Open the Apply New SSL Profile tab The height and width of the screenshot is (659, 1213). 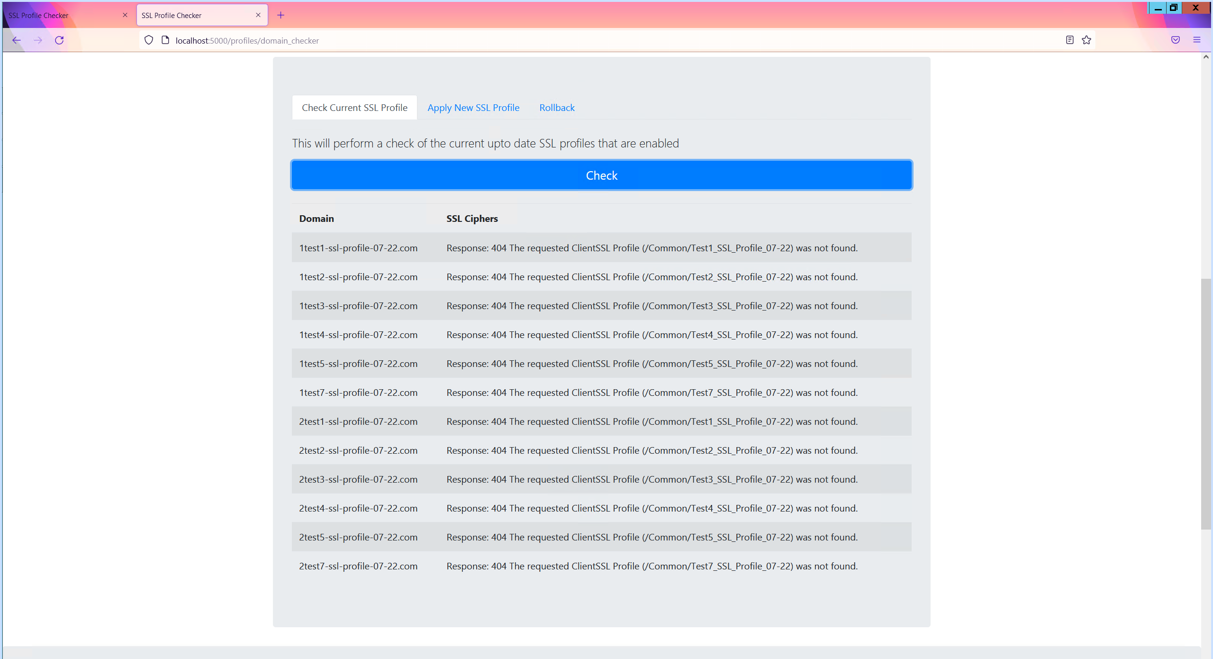point(473,108)
